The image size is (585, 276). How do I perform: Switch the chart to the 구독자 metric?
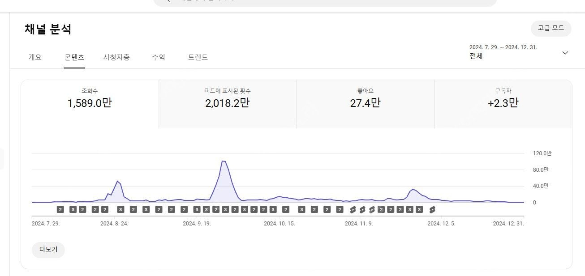[x=503, y=103]
